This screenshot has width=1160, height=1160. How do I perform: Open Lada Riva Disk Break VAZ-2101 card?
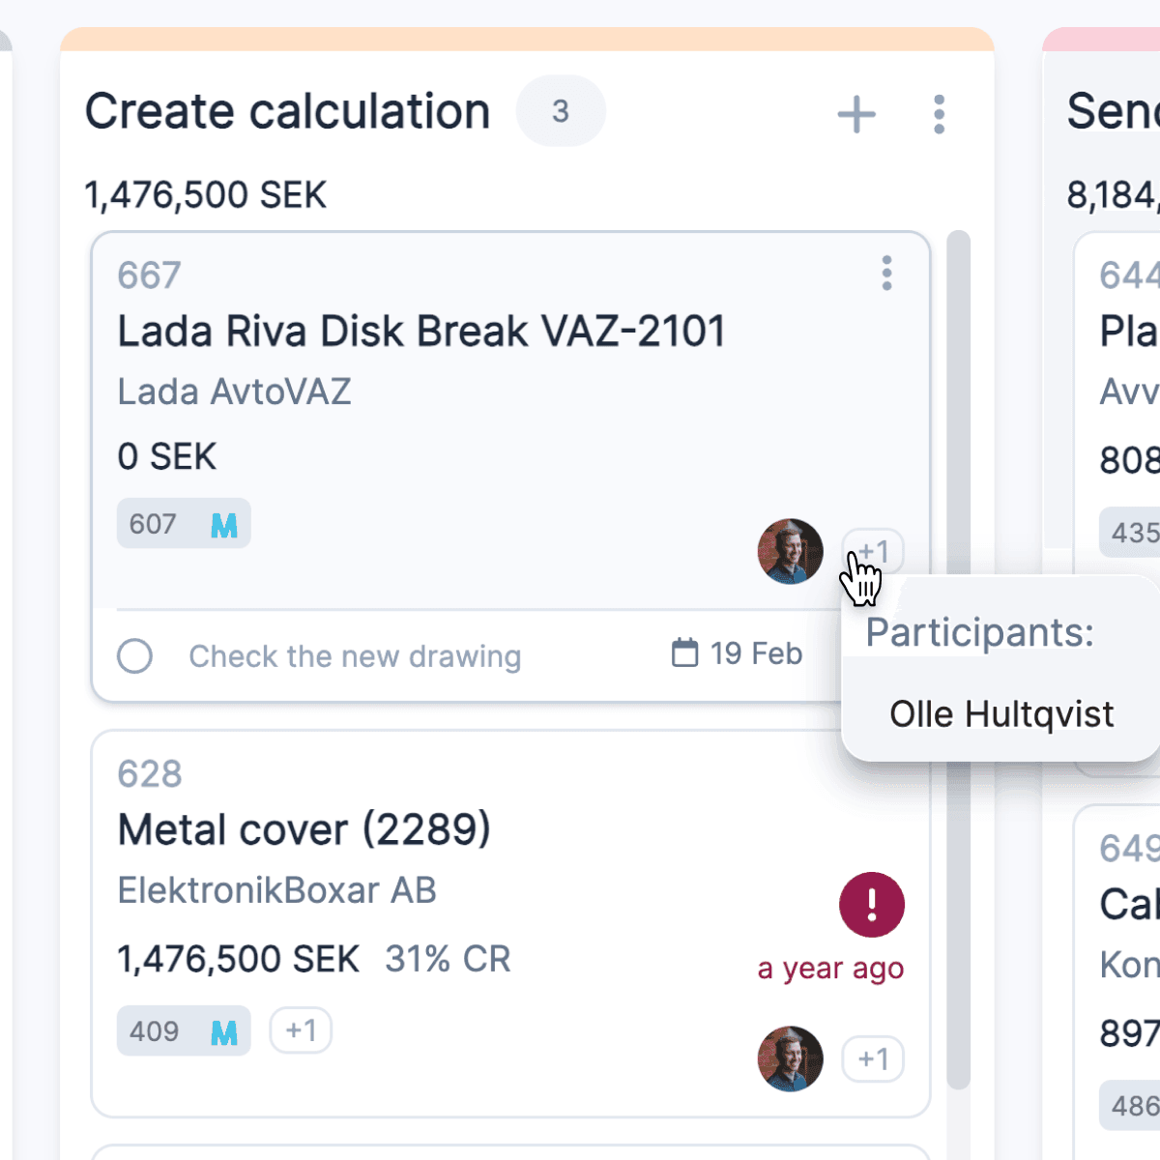point(421,331)
